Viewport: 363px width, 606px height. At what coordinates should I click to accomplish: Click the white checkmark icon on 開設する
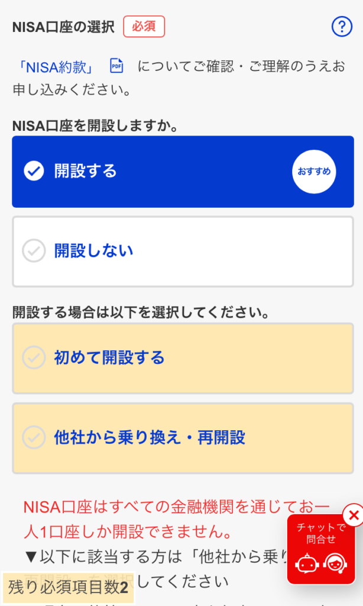pos(34,172)
